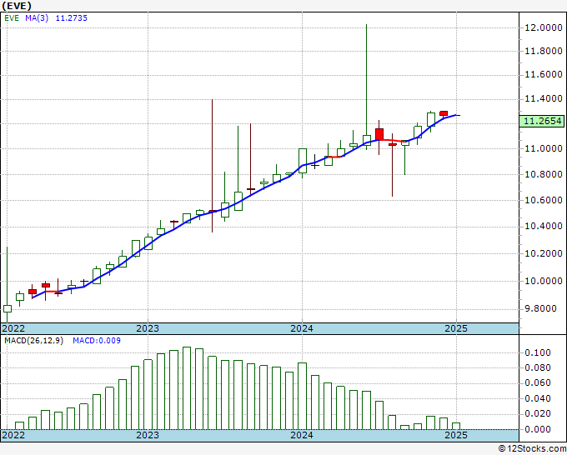Click the 12.0000 price axis label

point(542,27)
